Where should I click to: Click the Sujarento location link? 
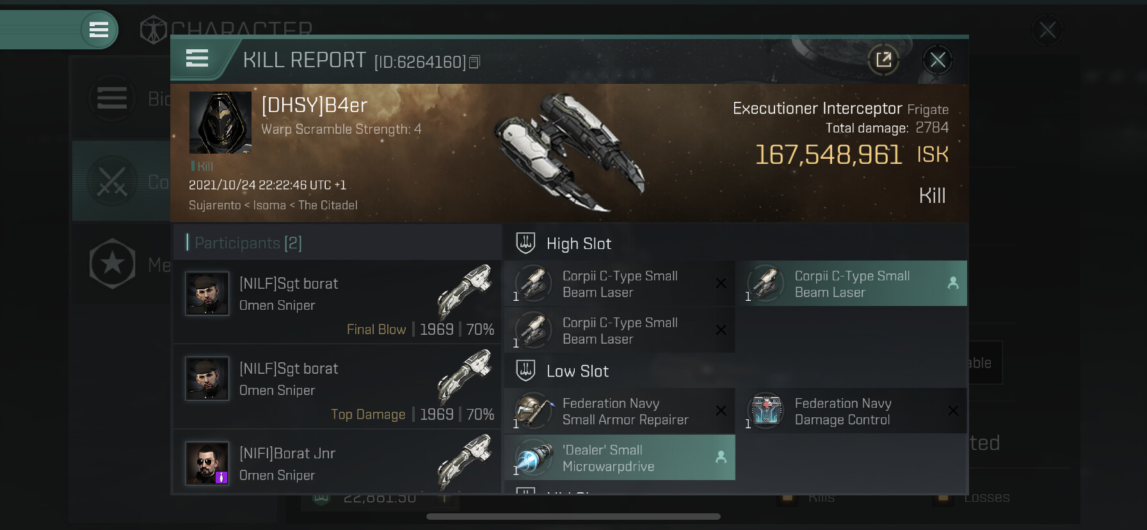pyautogui.click(x=214, y=205)
